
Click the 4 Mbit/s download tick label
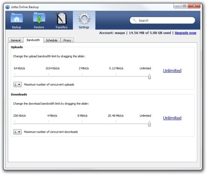tap(52, 116)
